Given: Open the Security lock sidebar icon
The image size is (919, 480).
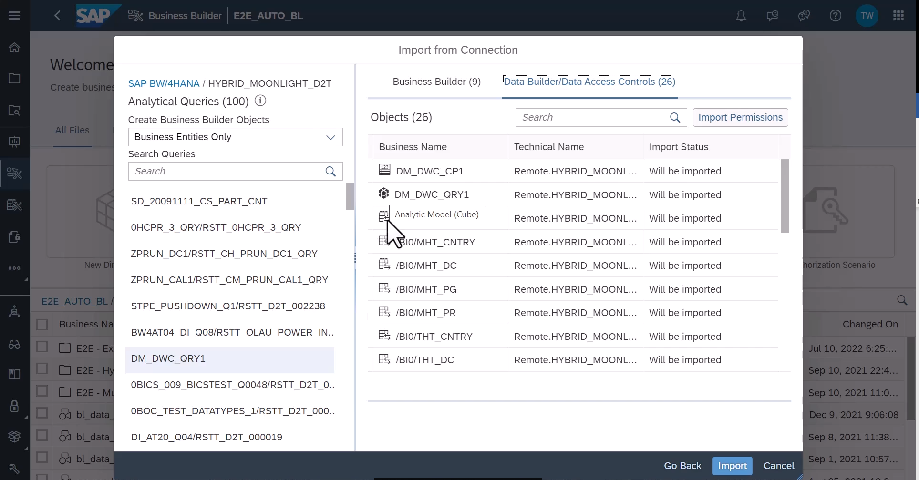Looking at the screenshot, I should (x=14, y=406).
